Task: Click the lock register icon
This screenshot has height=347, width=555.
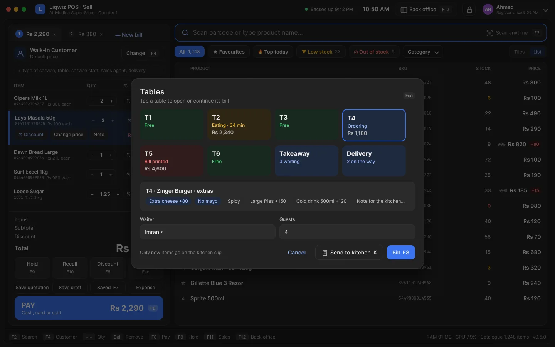Action: [469, 10]
